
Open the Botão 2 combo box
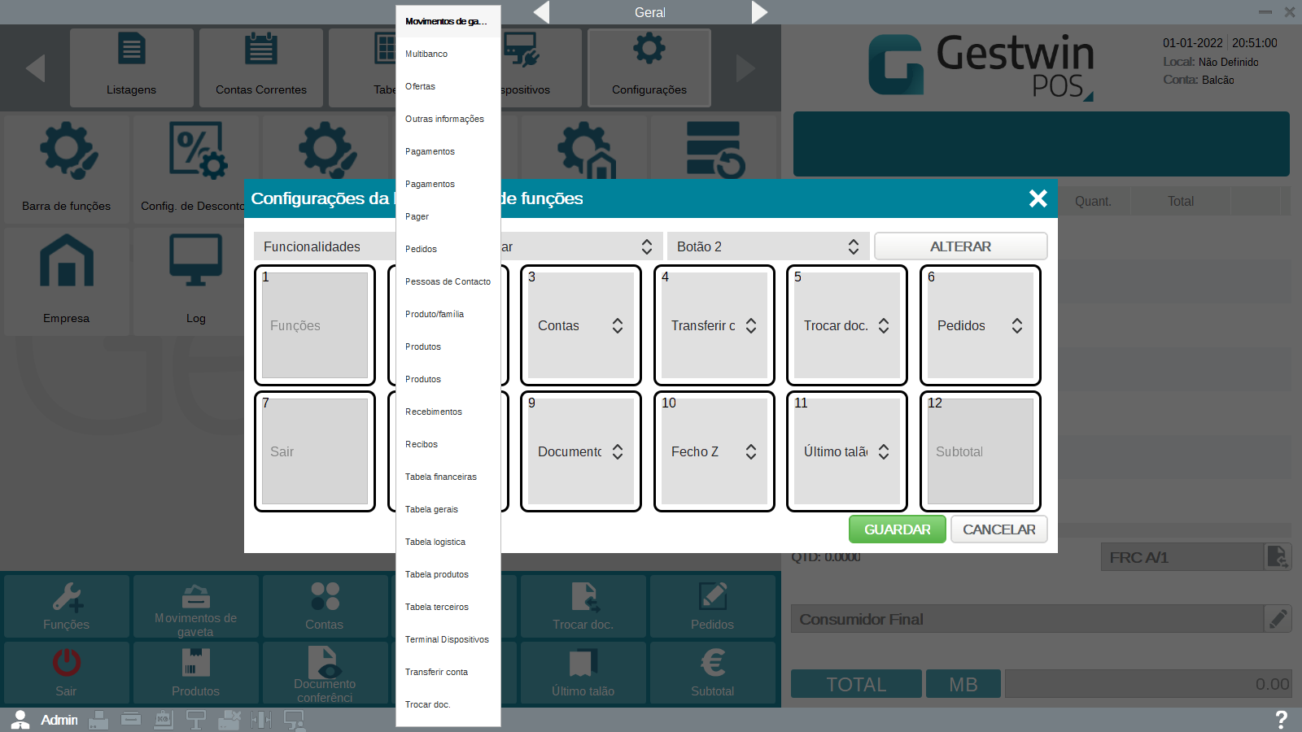(x=768, y=246)
